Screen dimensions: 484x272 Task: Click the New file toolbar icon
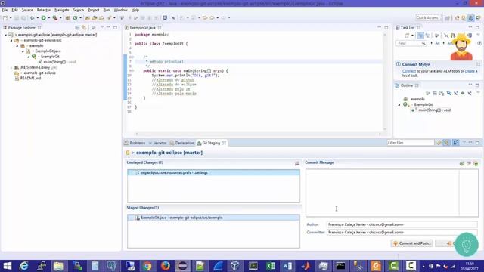coord(5,18)
